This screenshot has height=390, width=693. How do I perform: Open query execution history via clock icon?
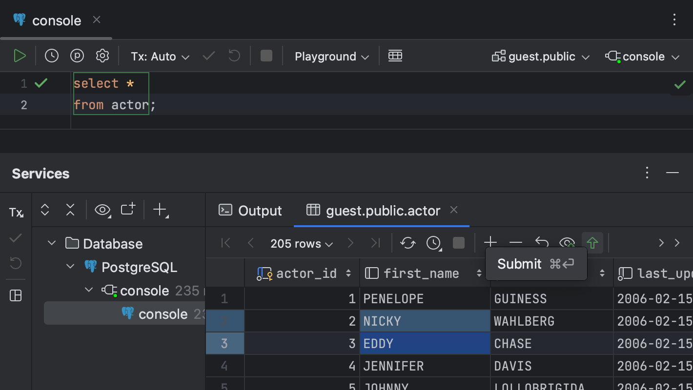click(51, 56)
